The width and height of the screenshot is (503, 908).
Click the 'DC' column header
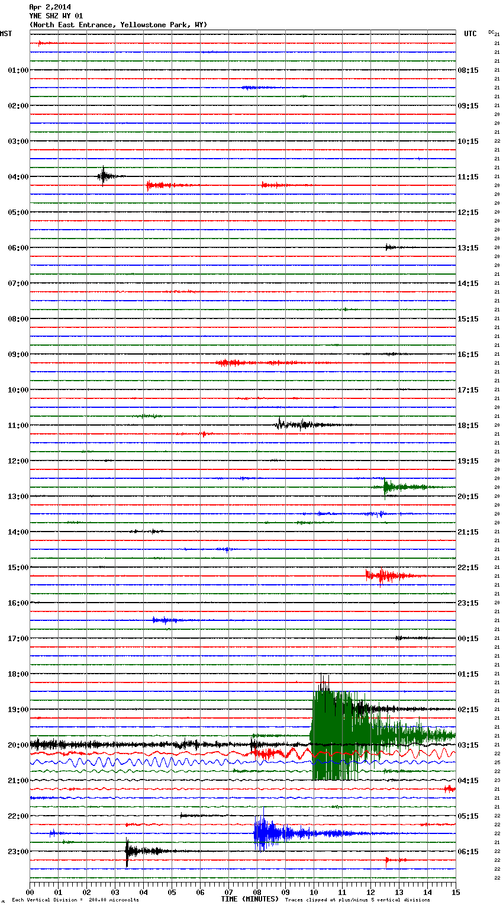[491, 32]
